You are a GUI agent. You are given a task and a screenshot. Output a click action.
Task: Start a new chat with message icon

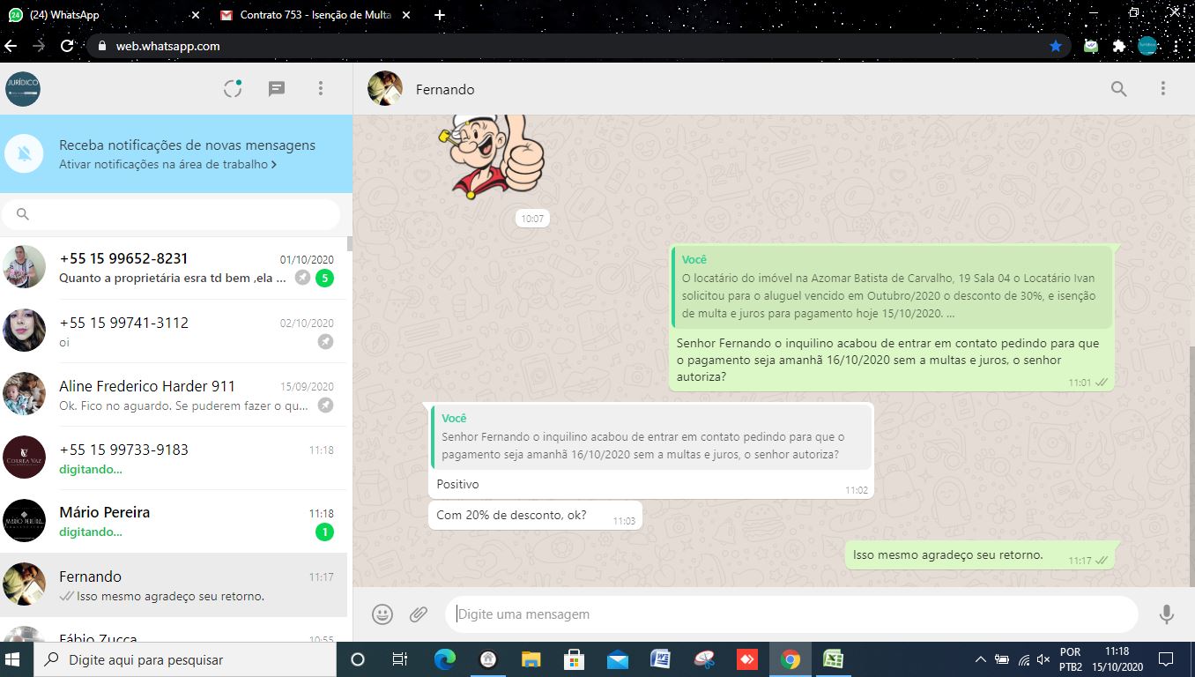277,88
